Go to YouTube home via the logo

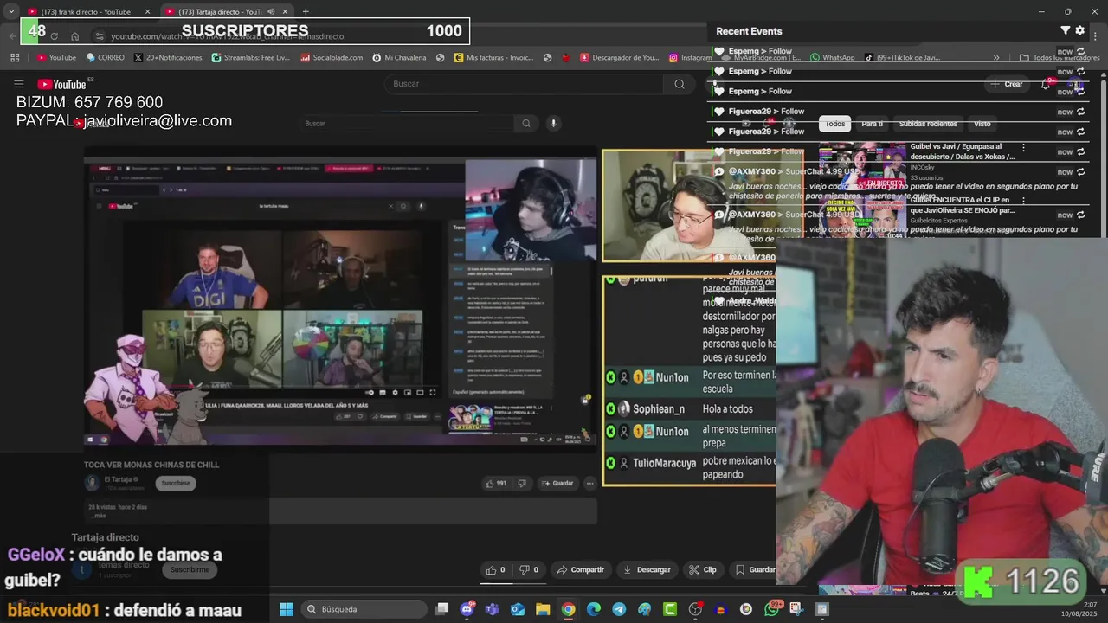[61, 84]
